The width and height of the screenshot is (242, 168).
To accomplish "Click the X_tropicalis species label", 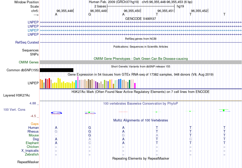I will click(30, 151).
